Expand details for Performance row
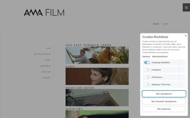The image size is (190, 118). (x=182, y=77)
